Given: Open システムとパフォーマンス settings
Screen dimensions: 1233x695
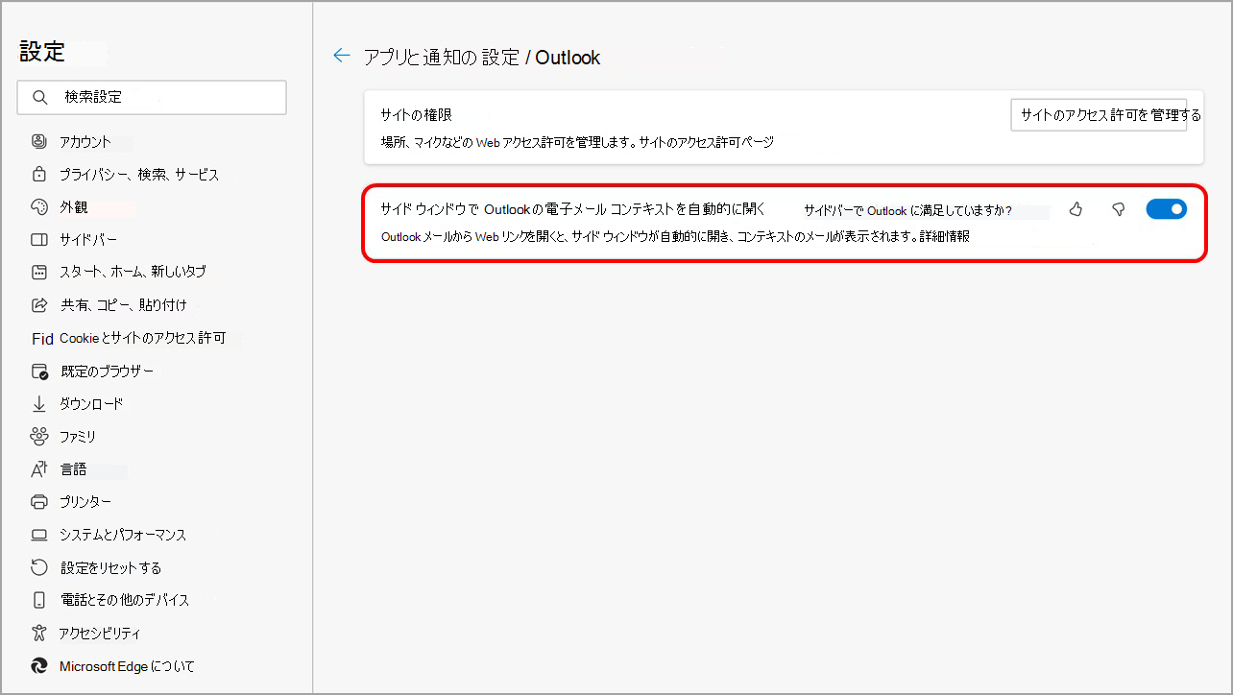Looking at the screenshot, I should pyautogui.click(x=123, y=535).
